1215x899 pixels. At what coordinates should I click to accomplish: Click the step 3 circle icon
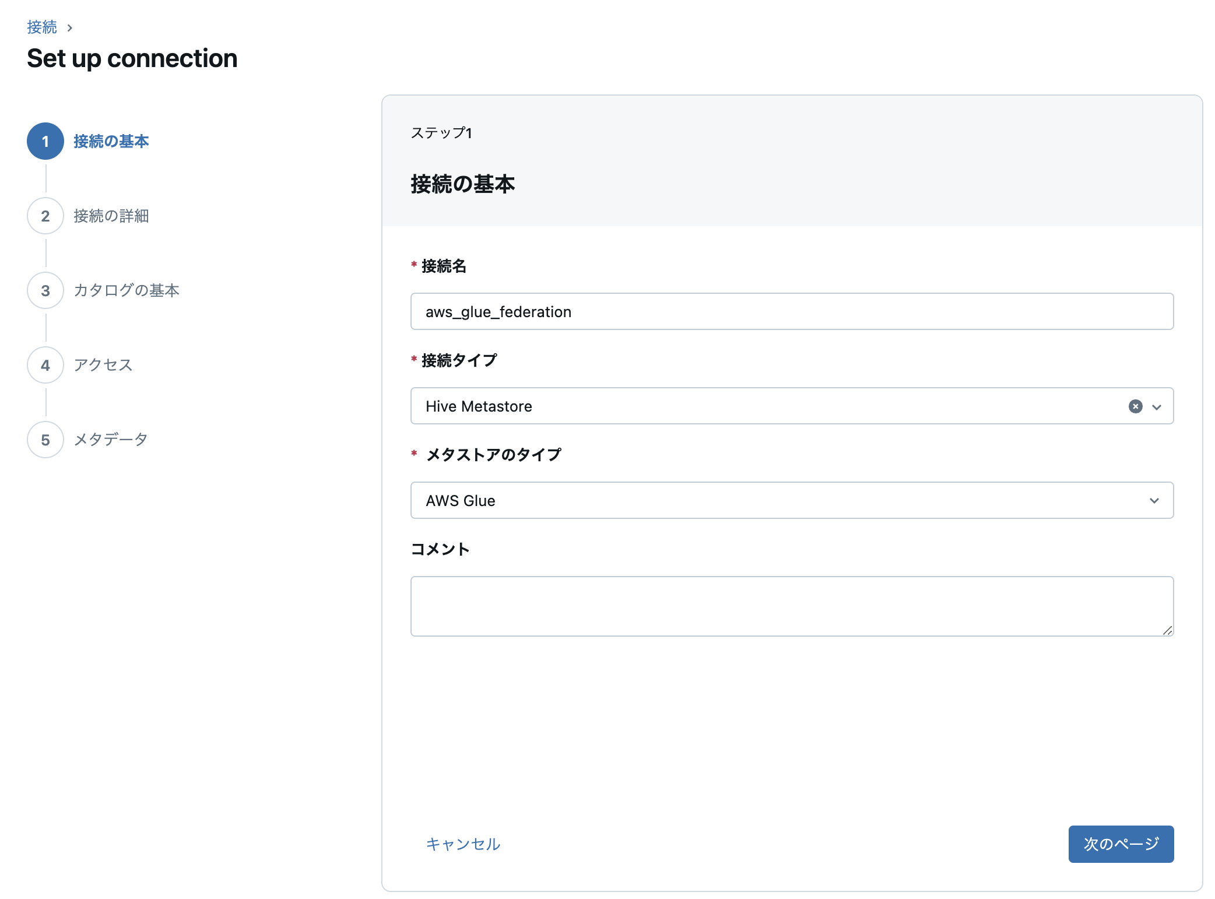(45, 290)
